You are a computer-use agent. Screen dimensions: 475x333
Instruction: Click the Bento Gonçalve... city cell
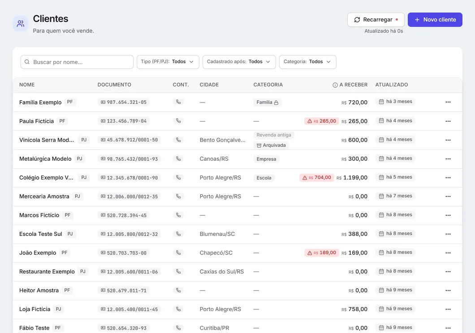[222, 140]
